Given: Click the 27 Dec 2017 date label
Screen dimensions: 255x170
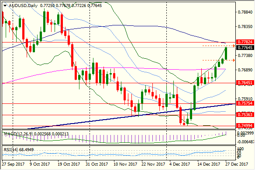Looking at the screenshot, I should tap(237, 164).
